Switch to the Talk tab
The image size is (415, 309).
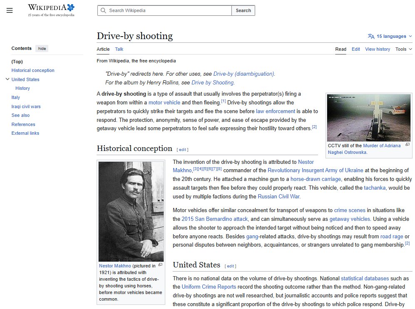[119, 49]
